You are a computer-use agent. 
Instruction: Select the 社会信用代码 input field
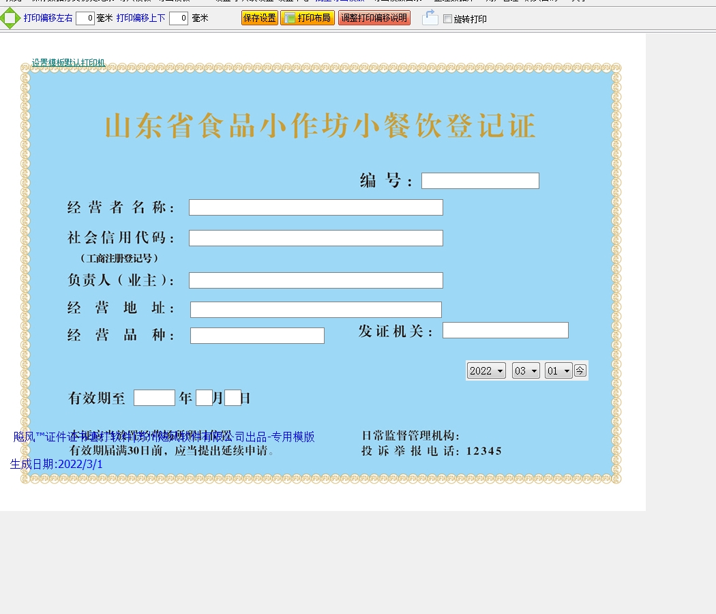[316, 238]
